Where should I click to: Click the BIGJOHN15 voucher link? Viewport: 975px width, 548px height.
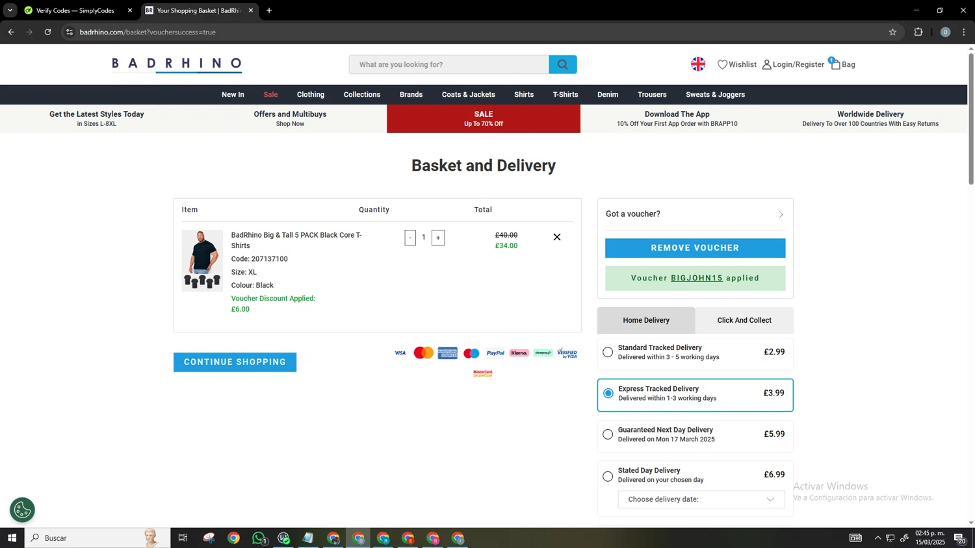[697, 278]
